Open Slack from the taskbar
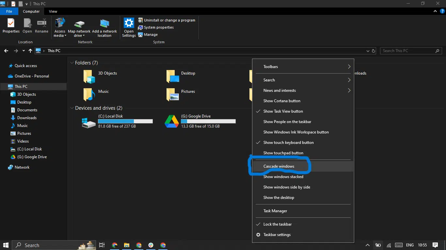This screenshot has height=250, width=446. [151, 245]
